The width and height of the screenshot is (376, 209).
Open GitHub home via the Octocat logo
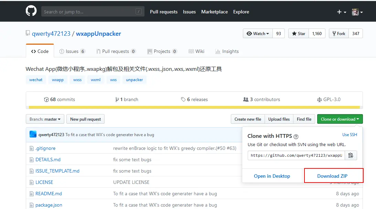coord(31,11)
